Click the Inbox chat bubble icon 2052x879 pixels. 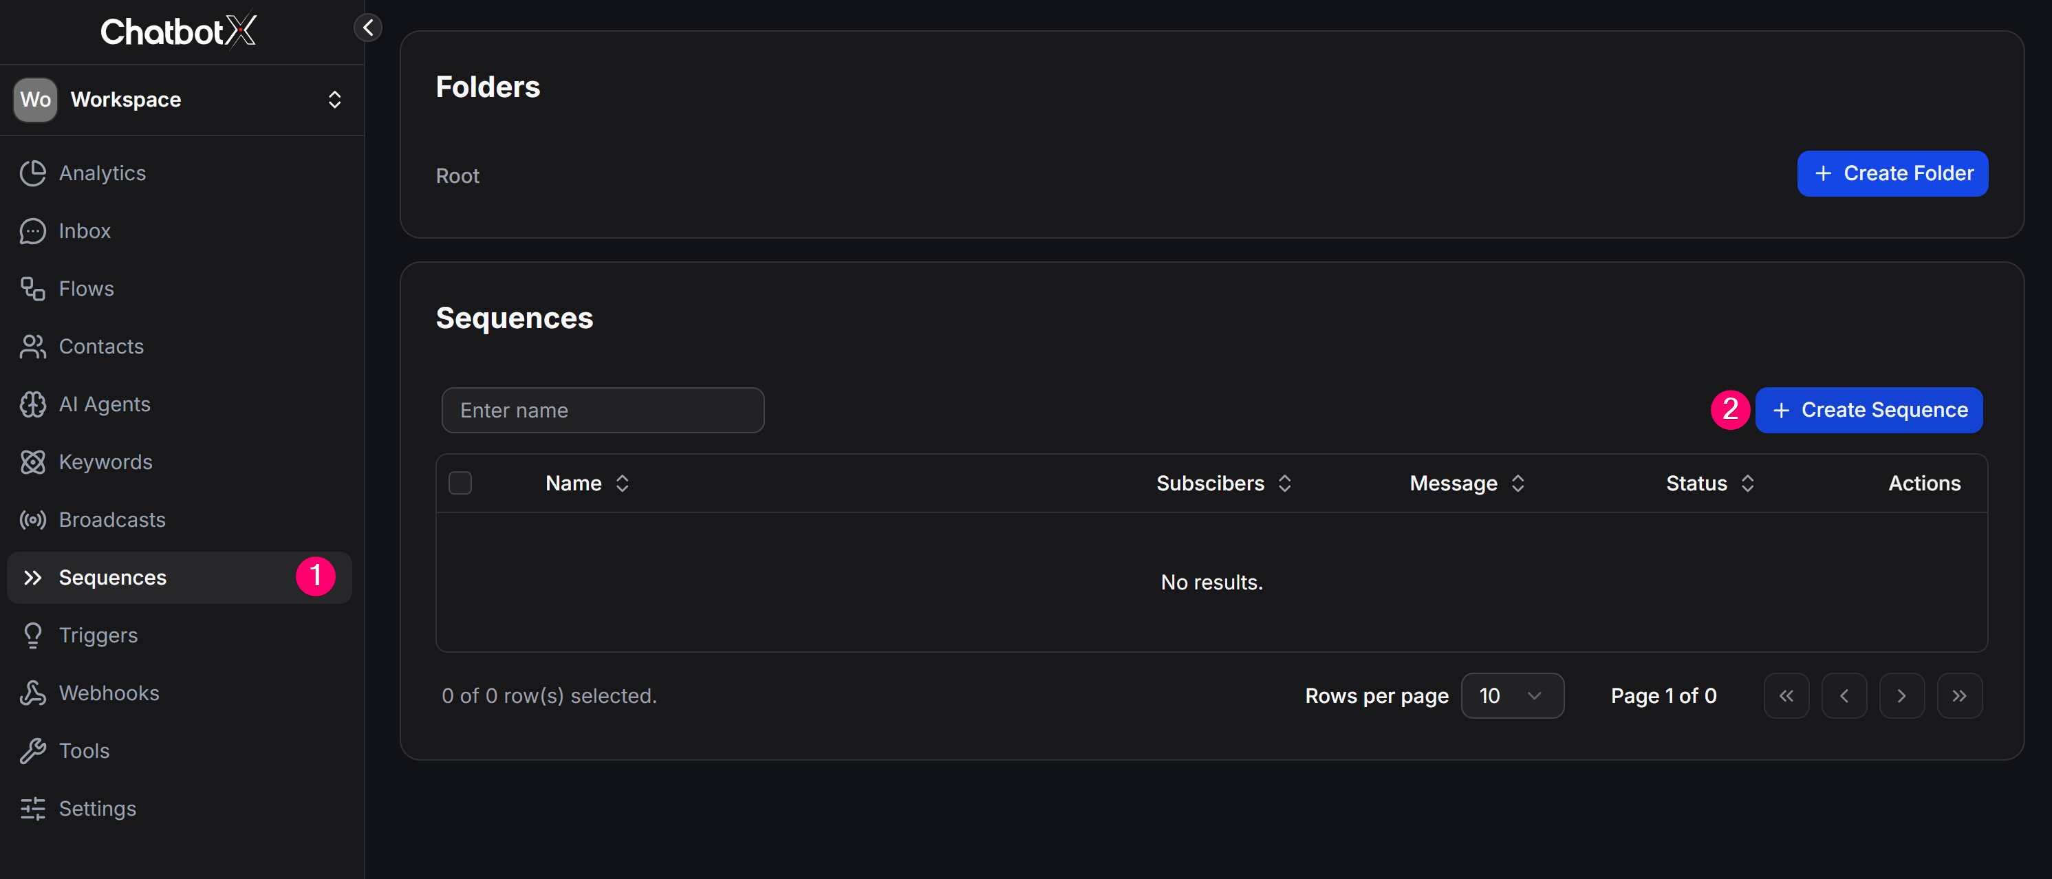(32, 231)
